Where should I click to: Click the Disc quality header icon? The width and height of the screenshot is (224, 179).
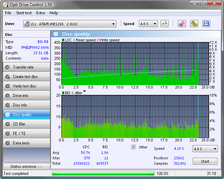click(56, 34)
